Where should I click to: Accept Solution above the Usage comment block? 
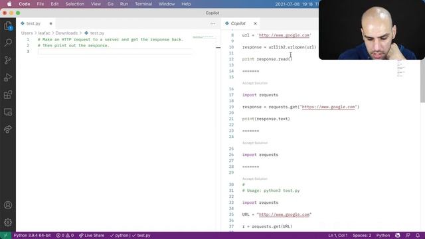[255, 179]
